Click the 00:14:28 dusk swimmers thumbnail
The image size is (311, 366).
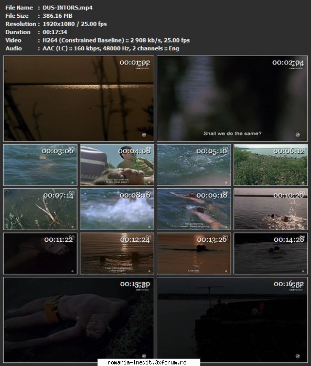click(271, 253)
